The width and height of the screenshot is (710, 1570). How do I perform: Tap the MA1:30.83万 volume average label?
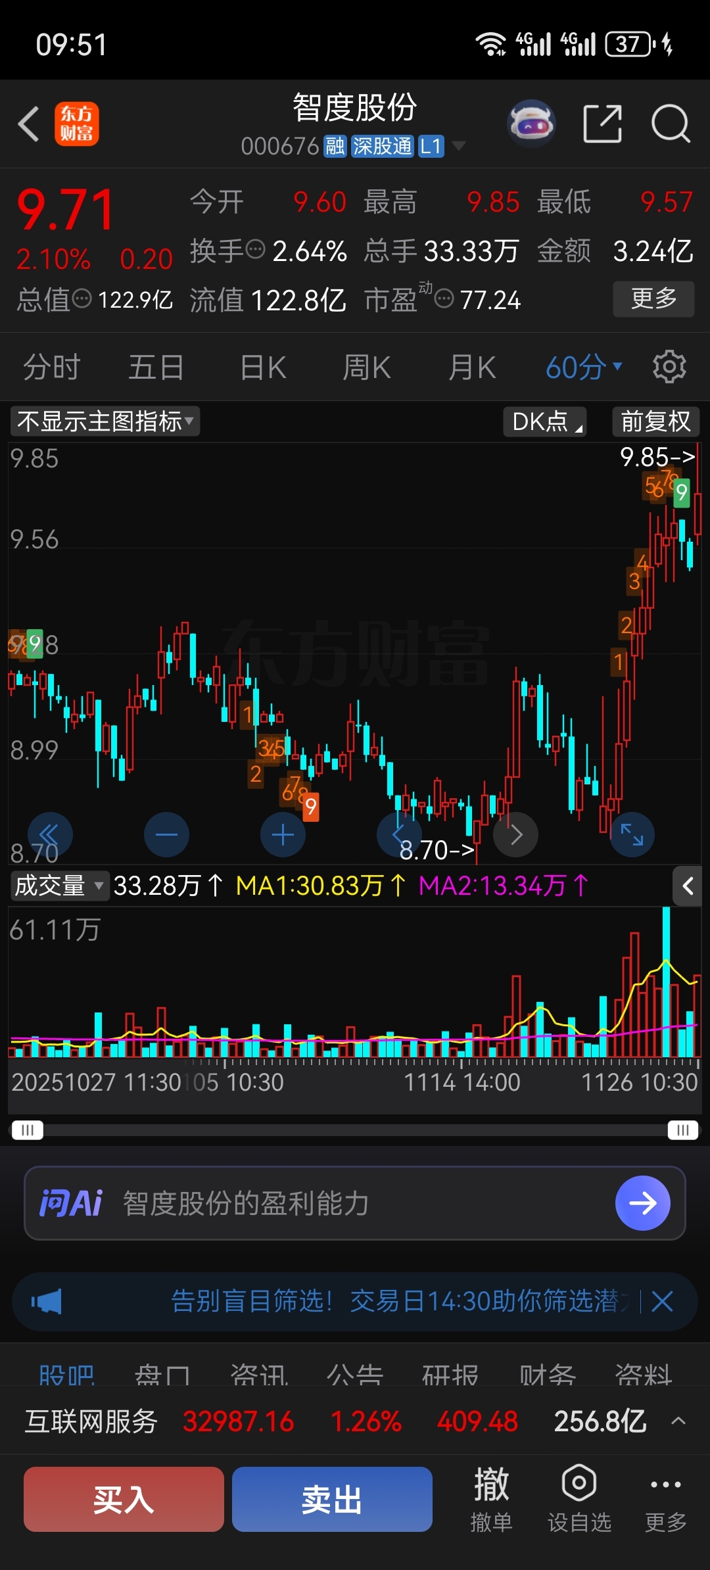coord(321,886)
